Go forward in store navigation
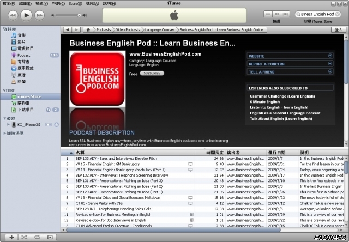Viewport: 349px width, 242px height. click(76, 29)
